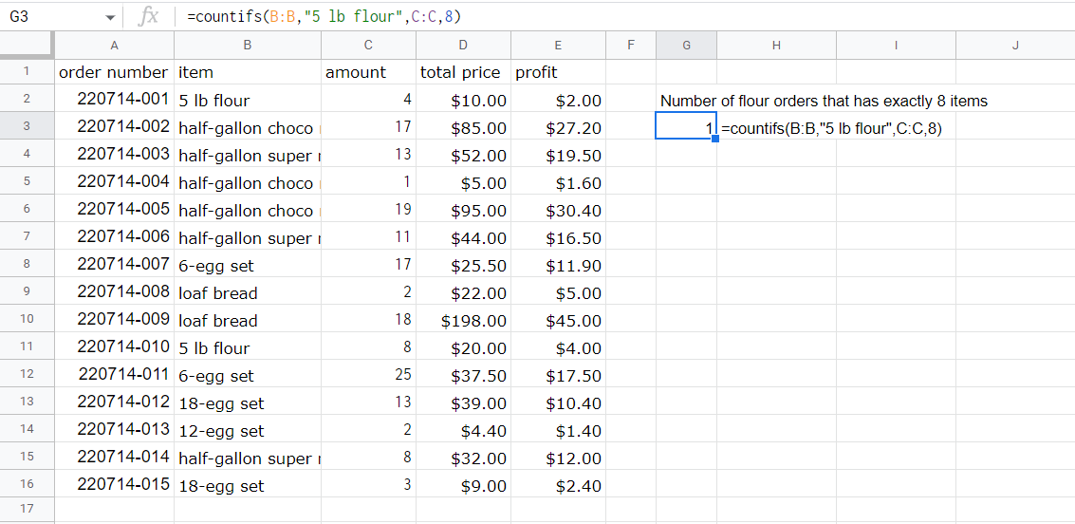Select row 3 header
This screenshot has height=524, width=1075.
coord(27,125)
